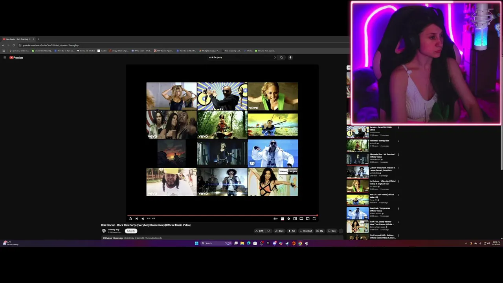
Task: Show hidden system tray icons
Action: [x=466, y=243]
